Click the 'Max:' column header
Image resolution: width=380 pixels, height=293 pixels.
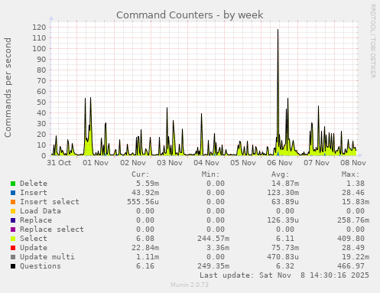351,174
